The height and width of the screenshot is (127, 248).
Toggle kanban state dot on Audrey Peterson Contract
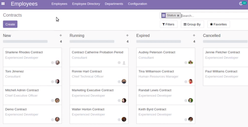pos(186,63)
